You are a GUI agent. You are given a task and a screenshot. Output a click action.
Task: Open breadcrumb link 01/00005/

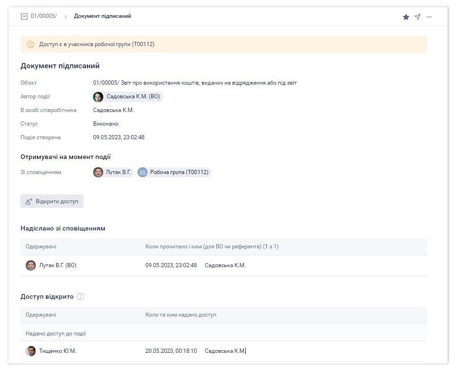click(x=43, y=16)
